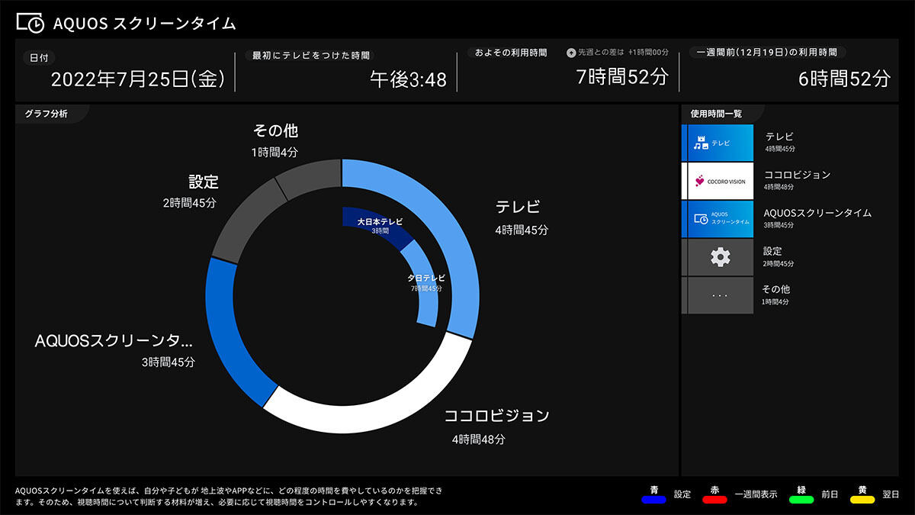Click the 日付 label

point(38,58)
